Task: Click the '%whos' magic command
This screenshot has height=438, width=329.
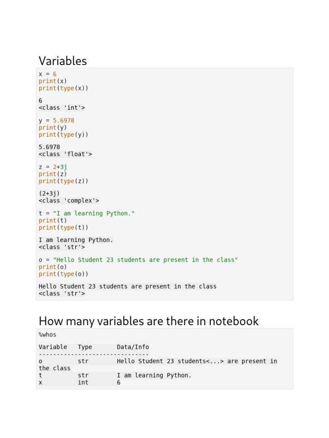Action: click(48, 334)
